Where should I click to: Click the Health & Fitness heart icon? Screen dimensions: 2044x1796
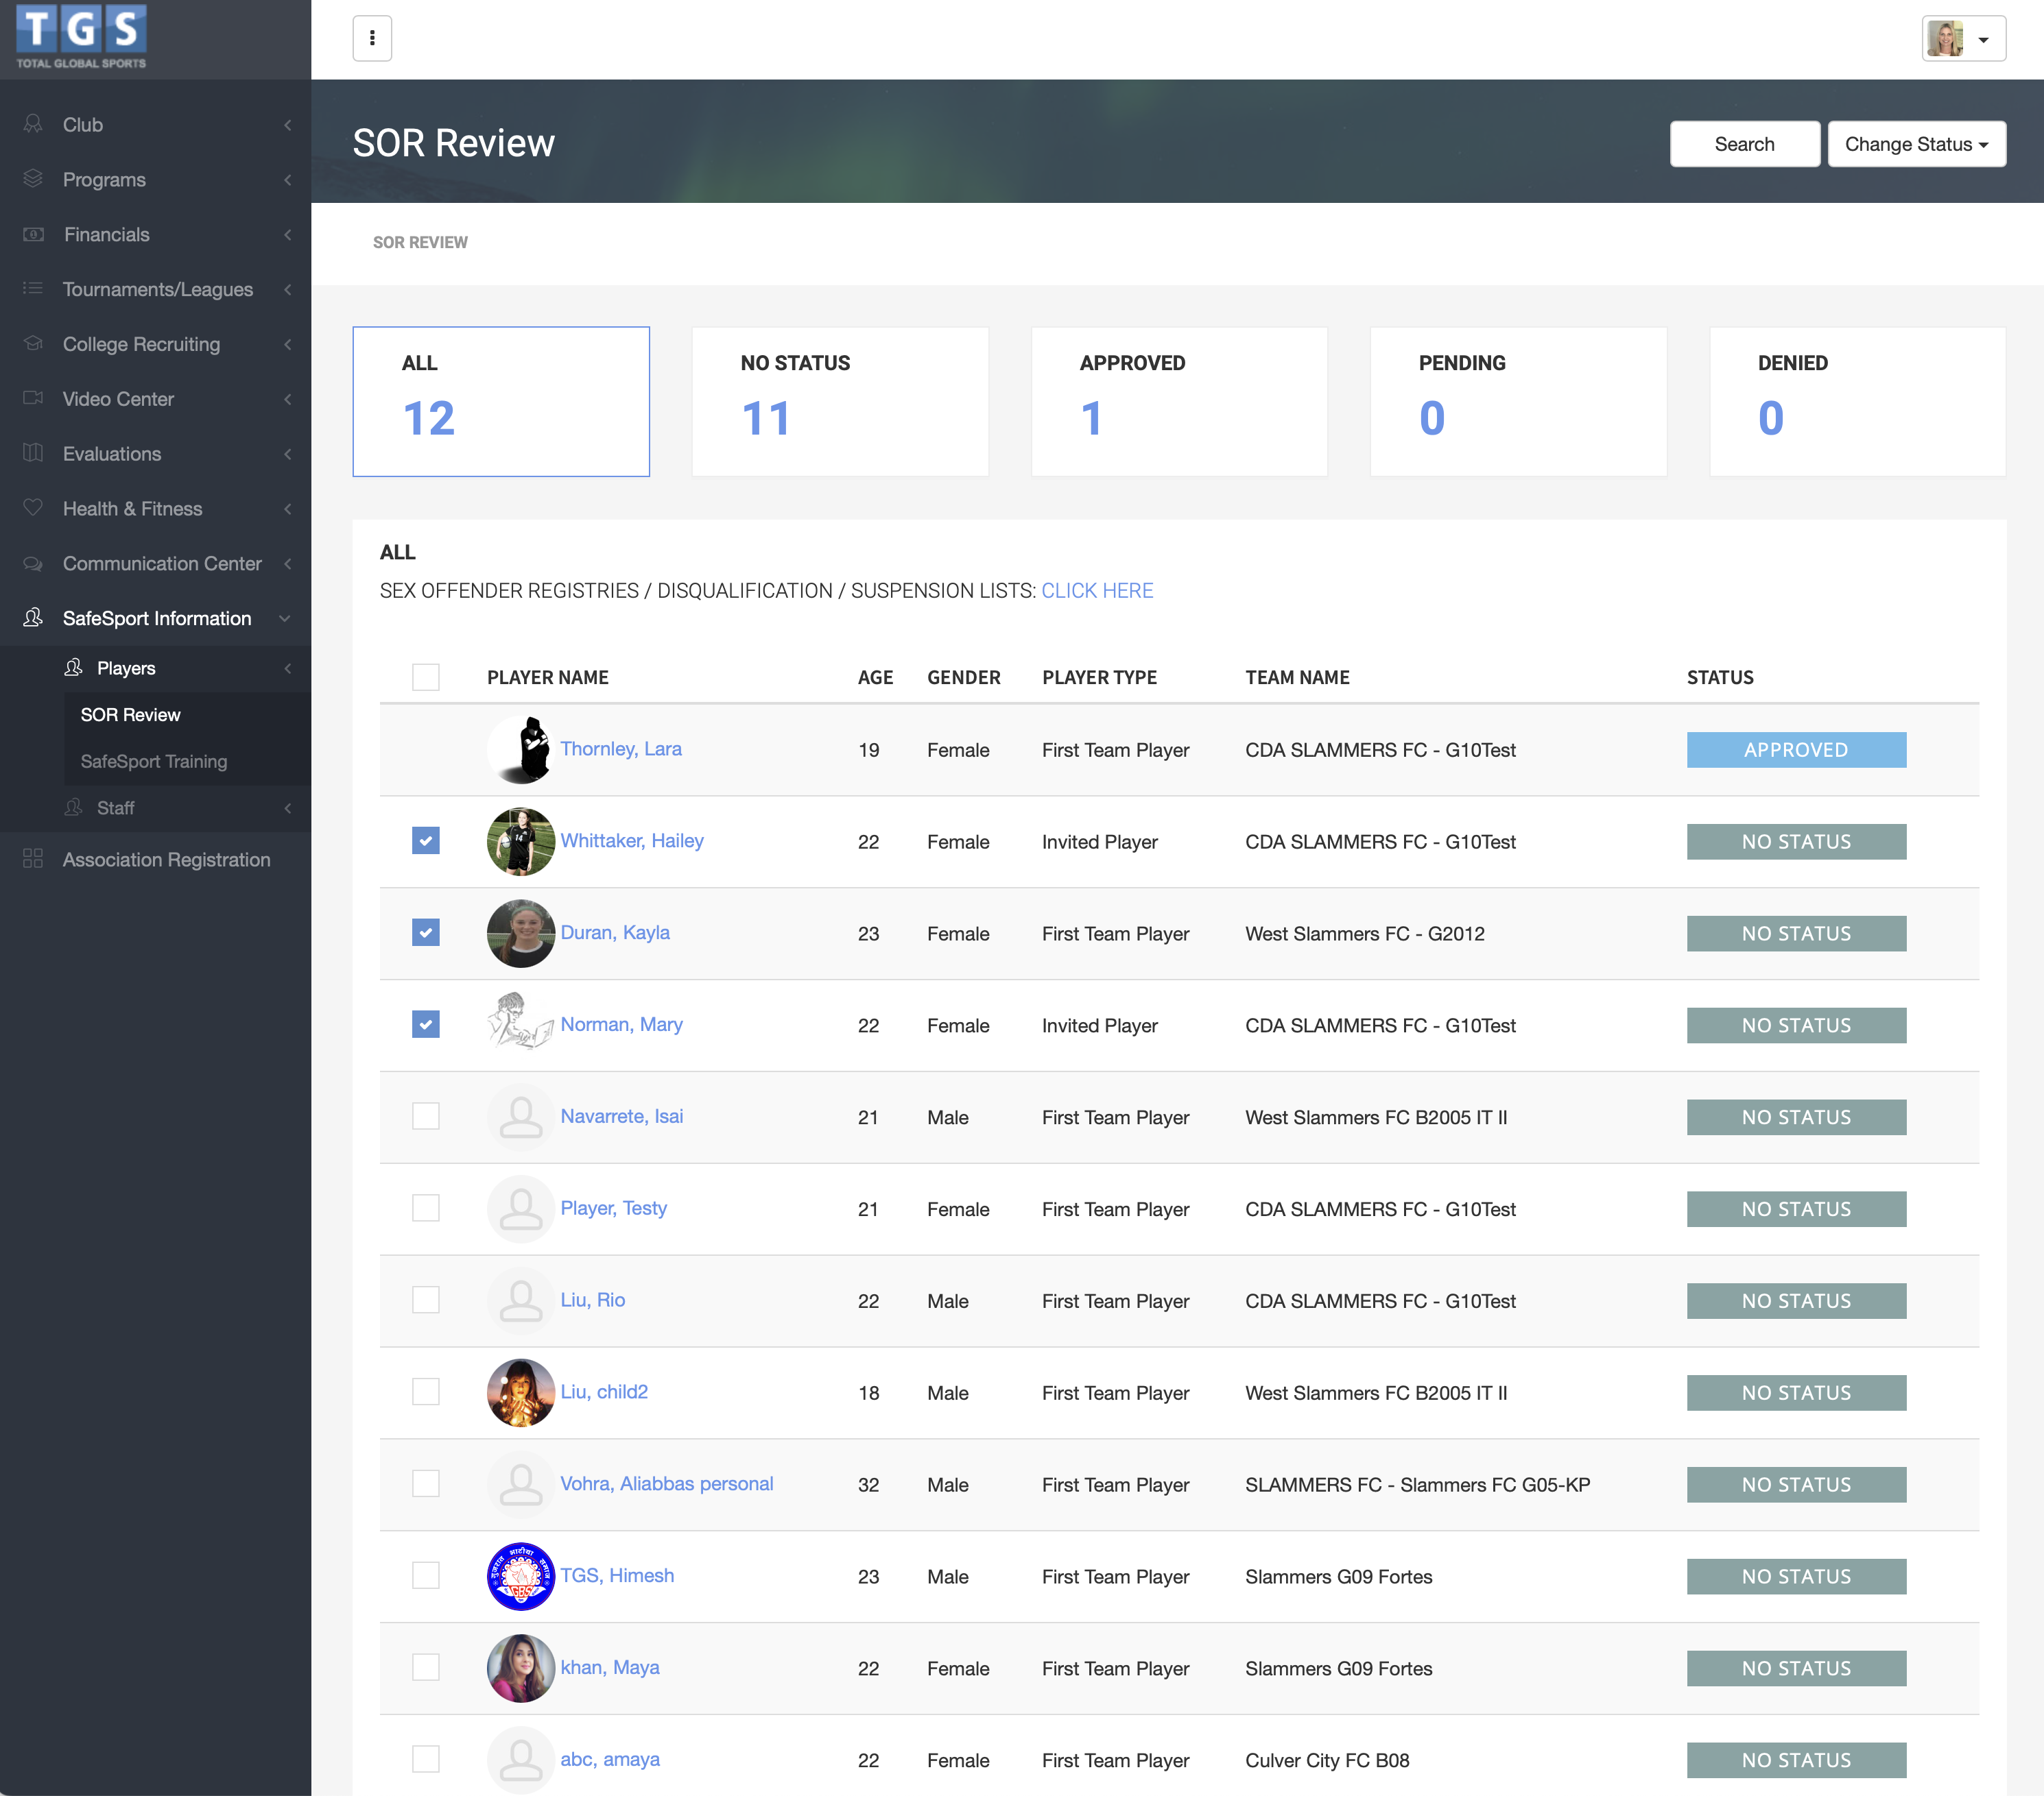click(33, 508)
